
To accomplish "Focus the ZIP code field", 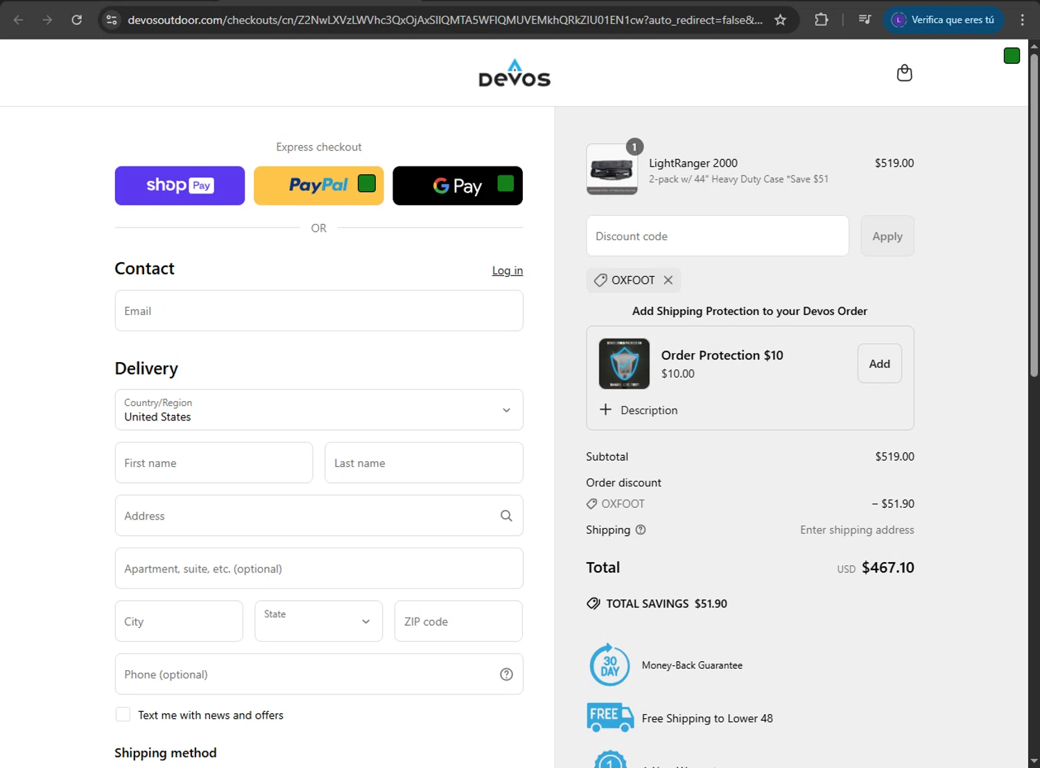I will click(458, 621).
